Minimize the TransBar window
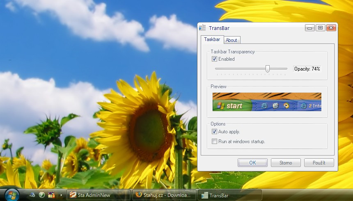353x201 pixels. coord(310,28)
